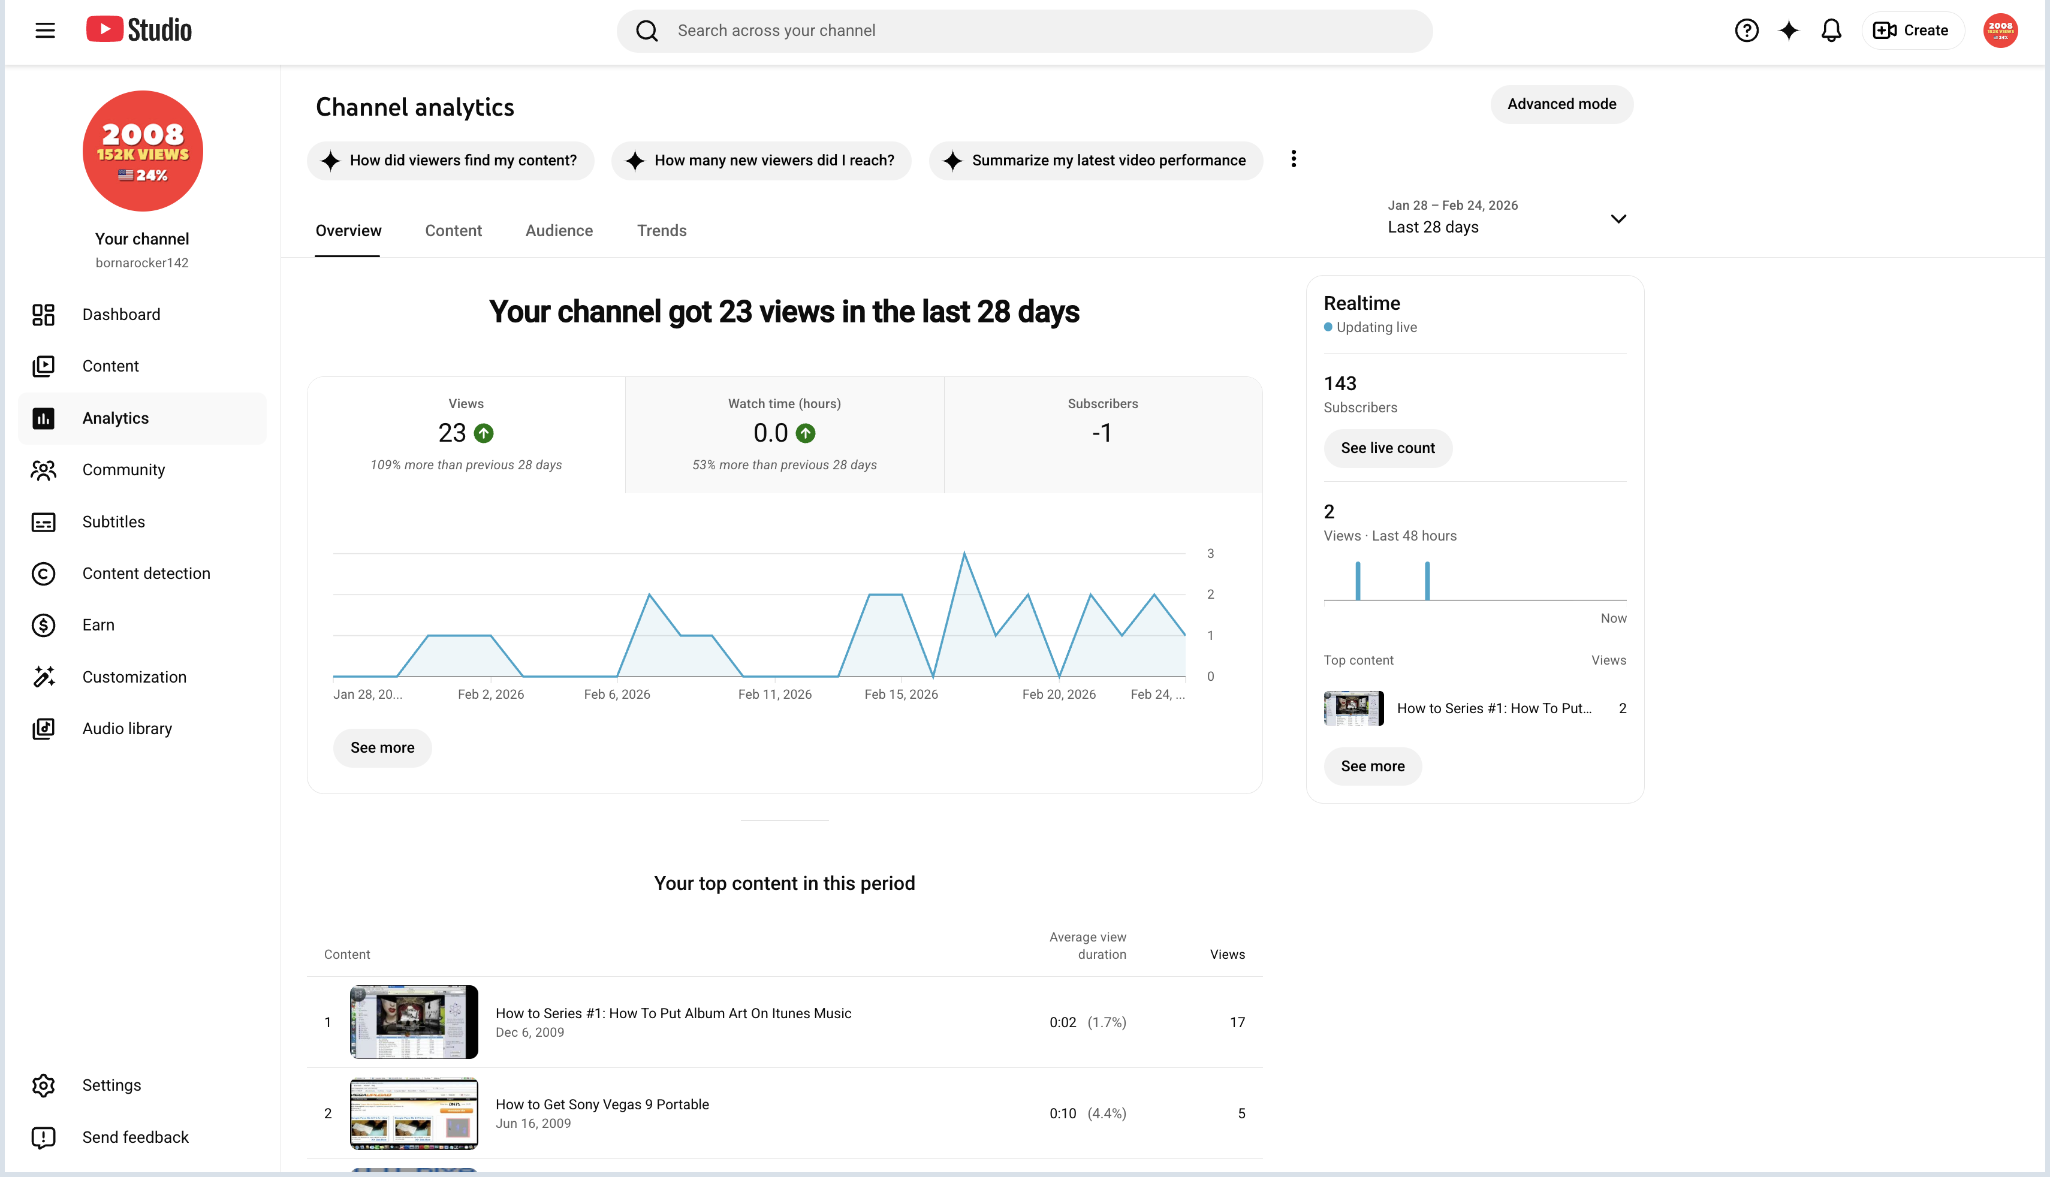This screenshot has height=1177, width=2050.
Task: Click the search magnifier icon
Action: pos(647,31)
